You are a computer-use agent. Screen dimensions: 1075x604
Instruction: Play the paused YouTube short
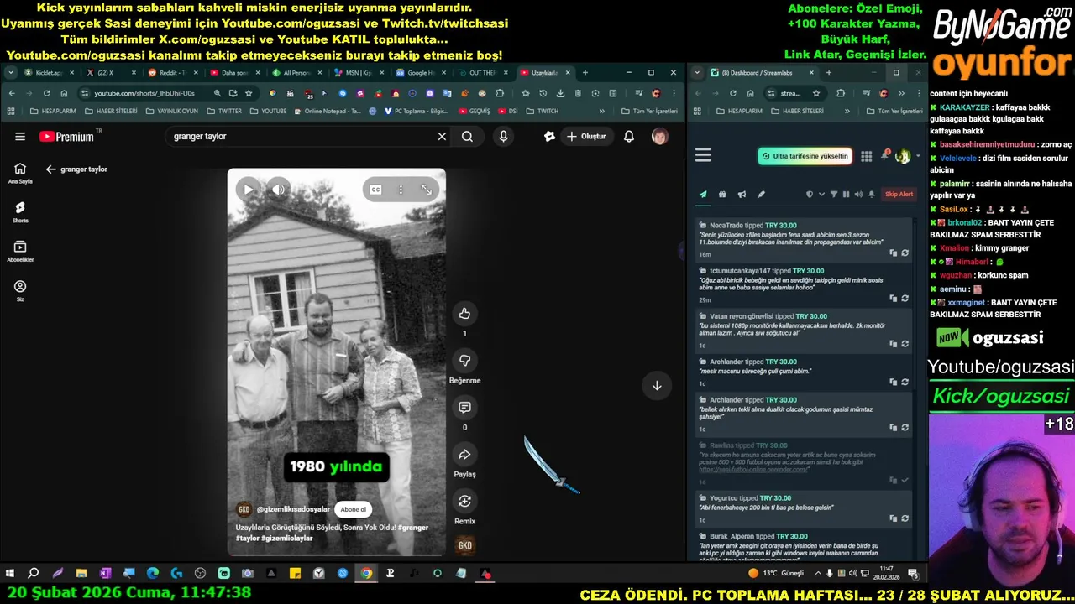(x=248, y=190)
